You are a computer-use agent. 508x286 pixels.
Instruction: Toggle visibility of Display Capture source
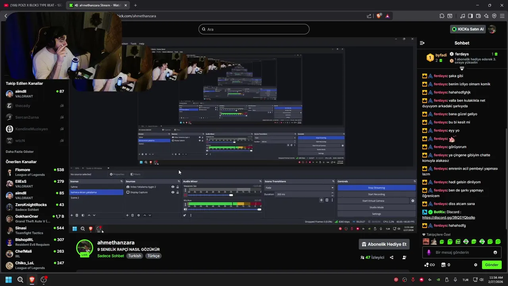point(173,192)
